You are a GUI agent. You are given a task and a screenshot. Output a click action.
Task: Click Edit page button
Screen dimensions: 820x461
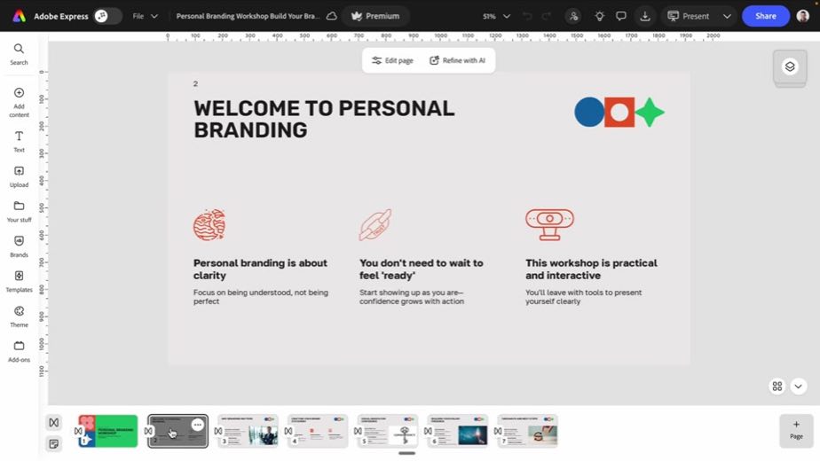[392, 60]
